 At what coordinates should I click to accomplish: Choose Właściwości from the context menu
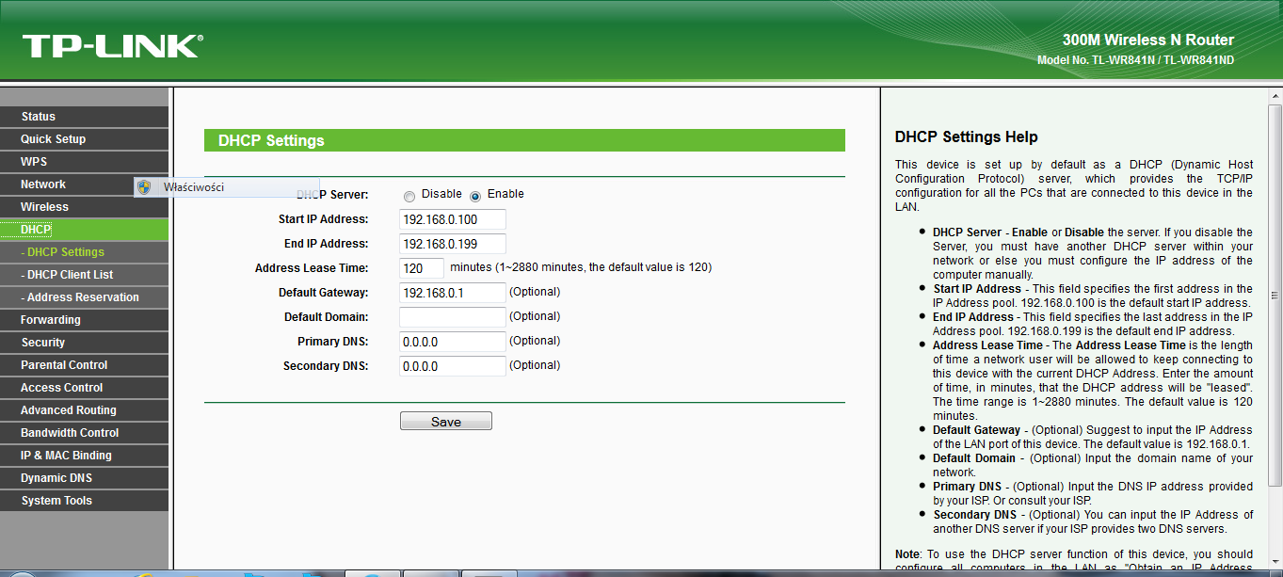194,187
